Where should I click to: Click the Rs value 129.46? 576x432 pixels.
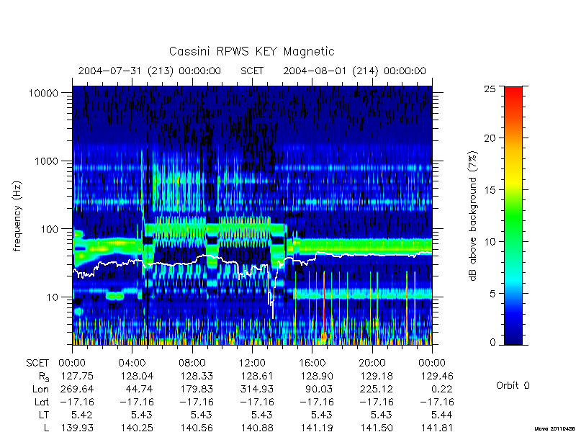point(437,377)
